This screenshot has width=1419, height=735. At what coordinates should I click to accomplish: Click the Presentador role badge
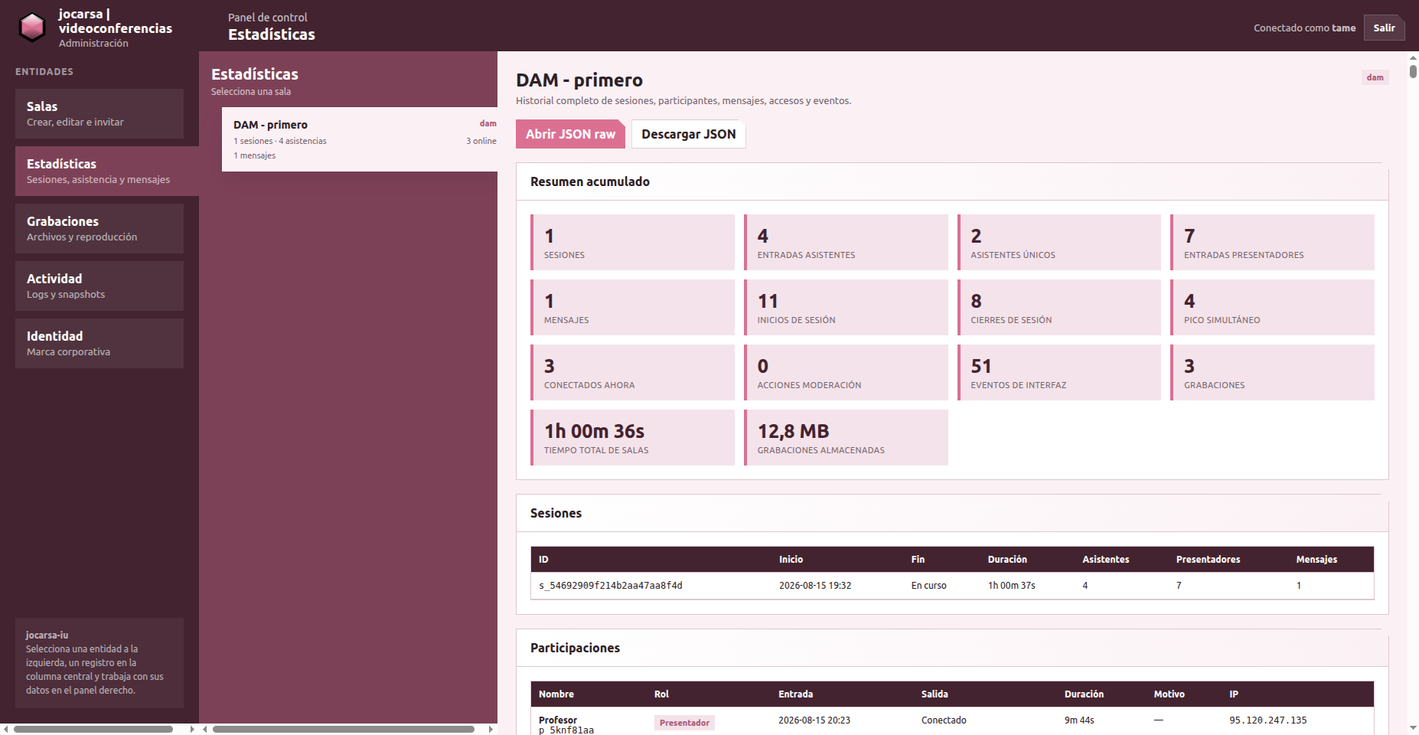[684, 723]
